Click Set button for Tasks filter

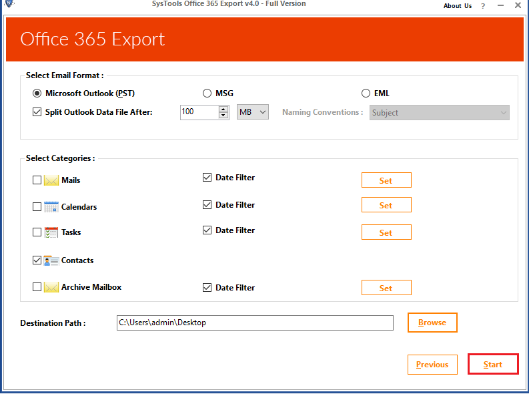(386, 232)
